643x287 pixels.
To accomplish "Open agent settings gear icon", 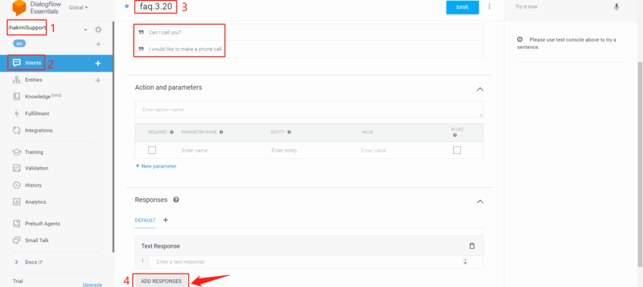I will (x=98, y=30).
